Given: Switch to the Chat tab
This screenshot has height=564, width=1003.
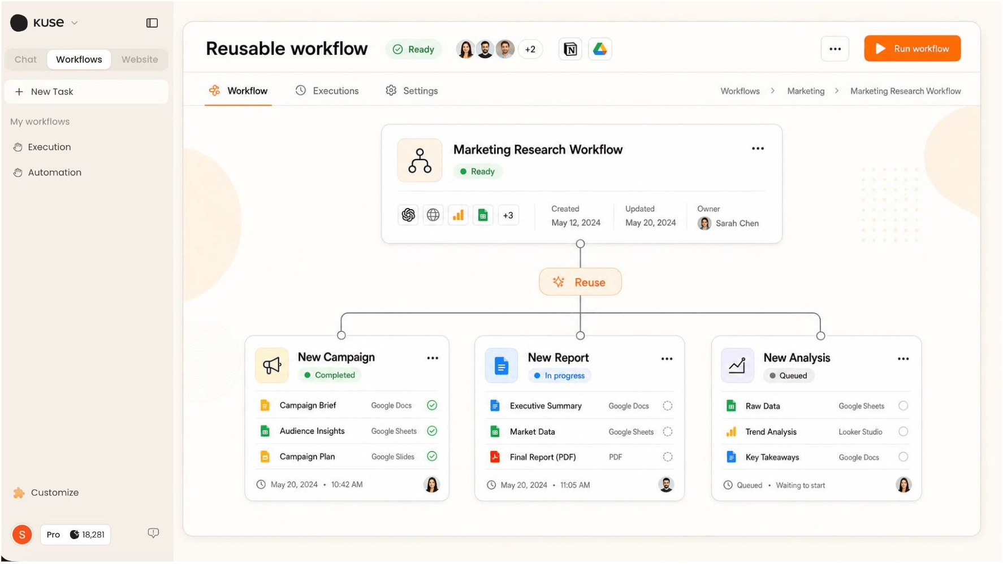Looking at the screenshot, I should click(25, 59).
